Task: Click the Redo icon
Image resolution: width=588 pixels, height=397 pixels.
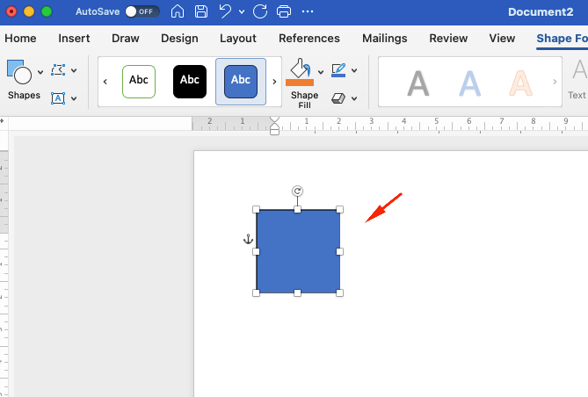Action: [260, 11]
